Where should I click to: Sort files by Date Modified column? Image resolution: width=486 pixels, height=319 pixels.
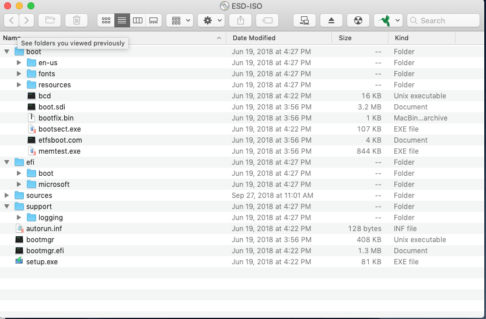[x=254, y=38]
